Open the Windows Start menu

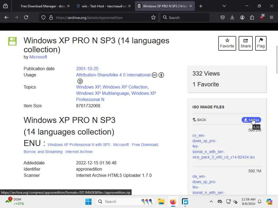point(88,201)
